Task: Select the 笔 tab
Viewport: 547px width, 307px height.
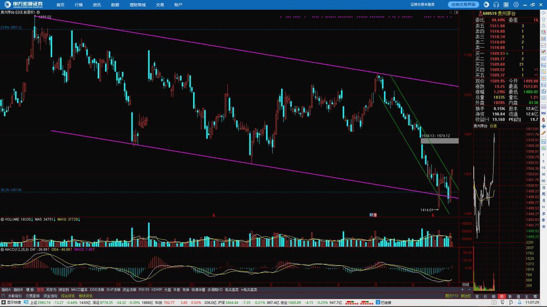Action: (477, 296)
